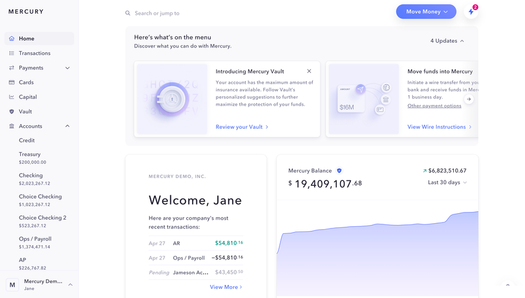Viewport: 525px width, 298px height.
Task: Expand the Payments submenu chevron
Action: tap(67, 68)
